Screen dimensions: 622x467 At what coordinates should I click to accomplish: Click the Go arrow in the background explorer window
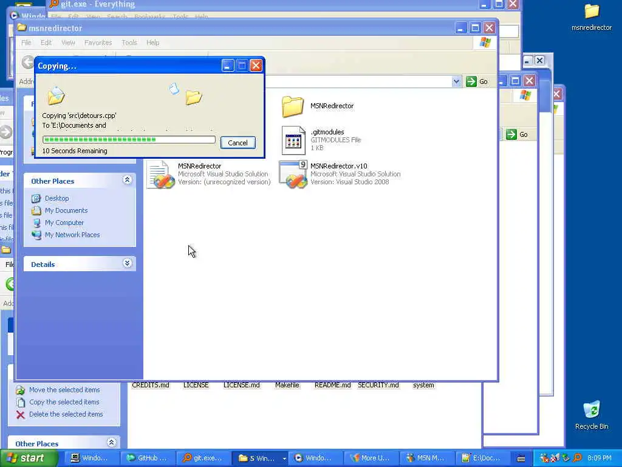tap(511, 134)
